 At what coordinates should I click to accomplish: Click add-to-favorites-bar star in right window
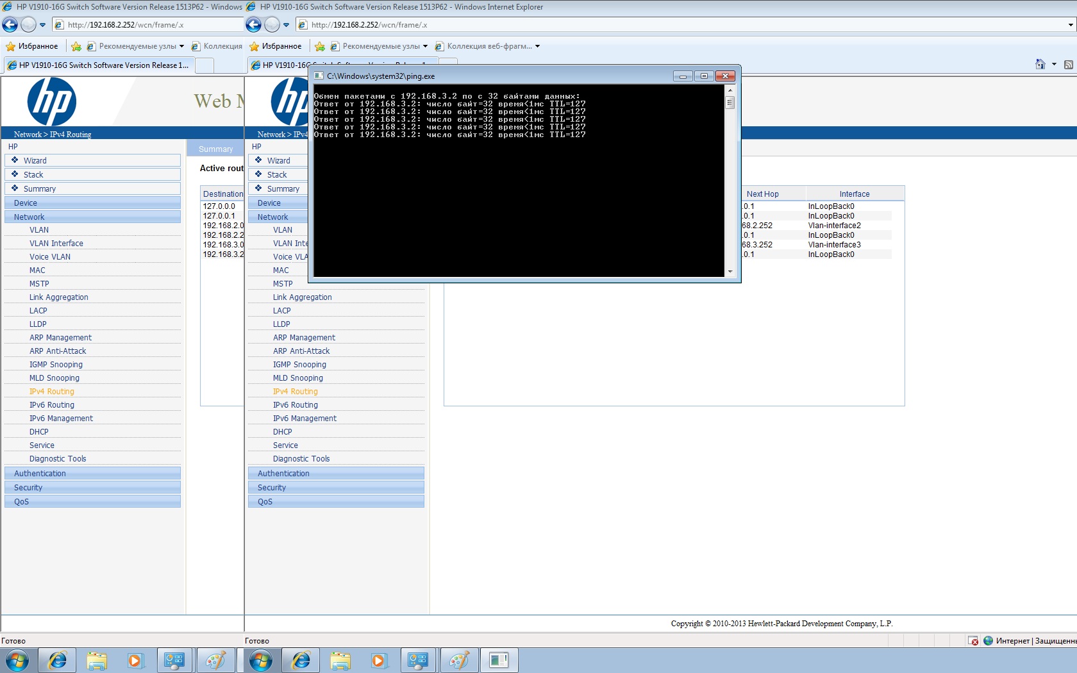[x=320, y=46]
